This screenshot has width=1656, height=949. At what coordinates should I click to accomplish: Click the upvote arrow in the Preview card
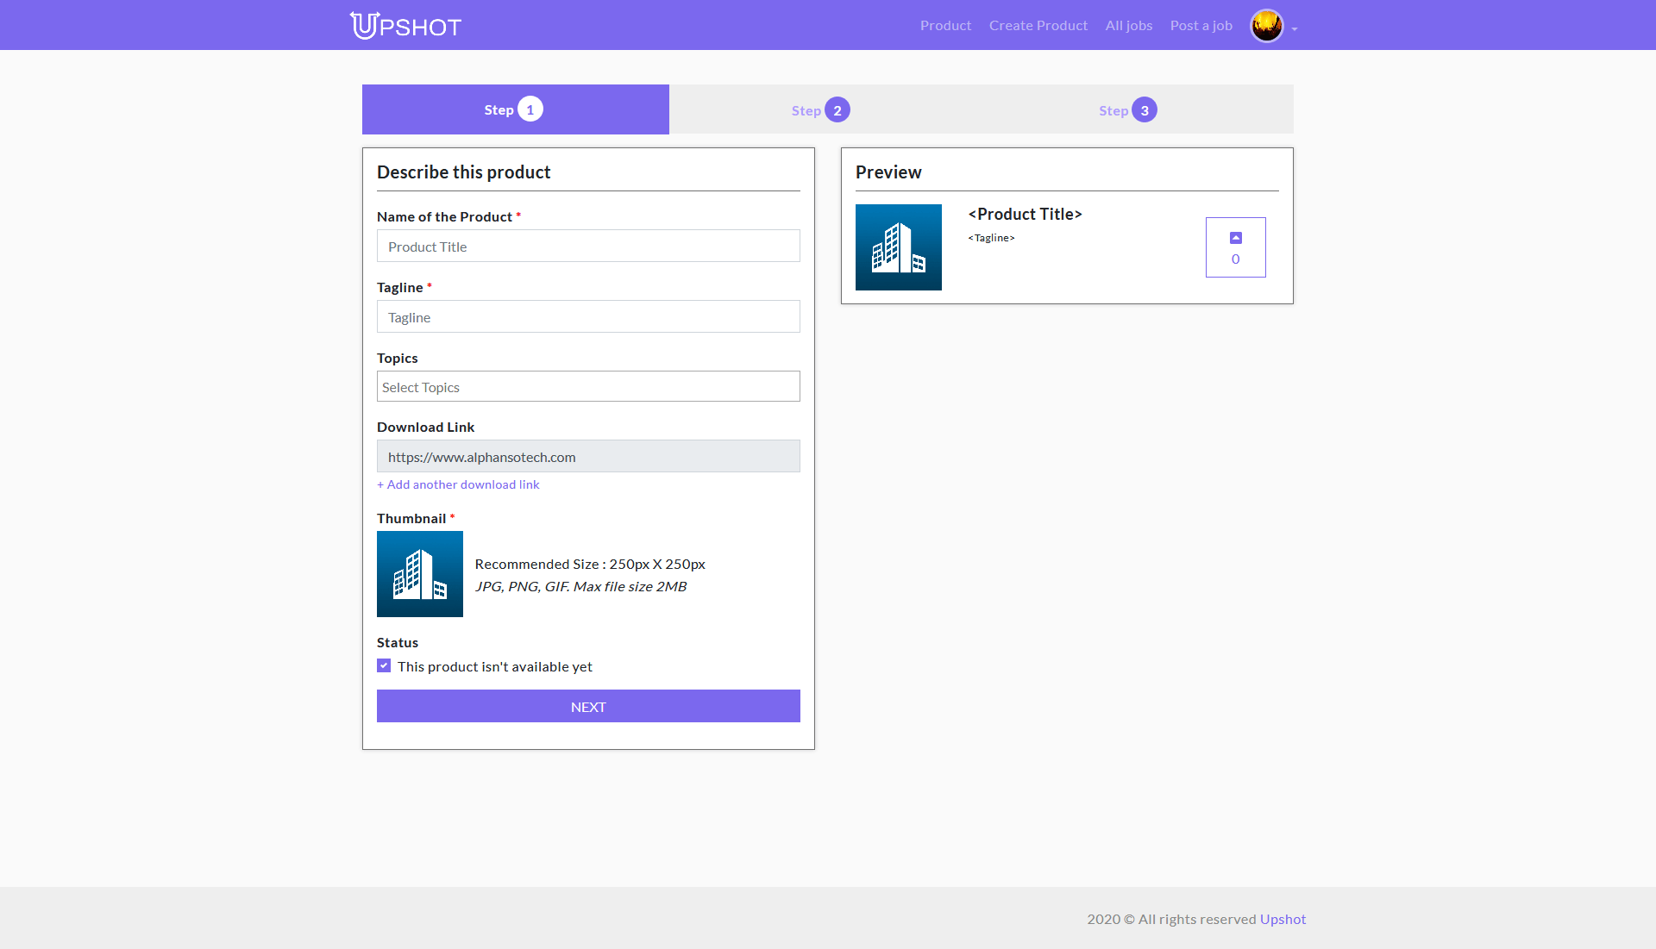point(1236,236)
